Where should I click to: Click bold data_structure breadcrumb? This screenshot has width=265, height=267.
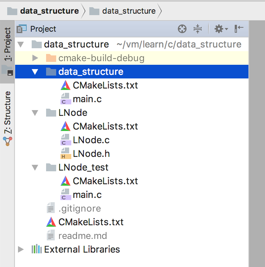pos(49,11)
